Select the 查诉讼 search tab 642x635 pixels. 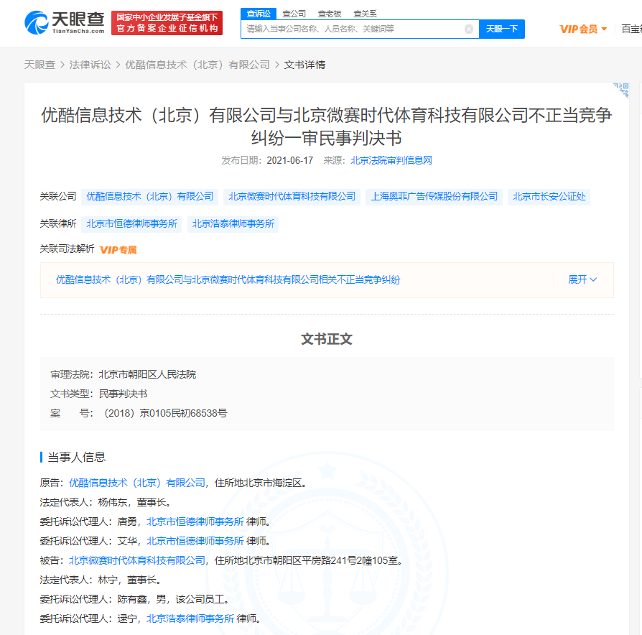[259, 14]
